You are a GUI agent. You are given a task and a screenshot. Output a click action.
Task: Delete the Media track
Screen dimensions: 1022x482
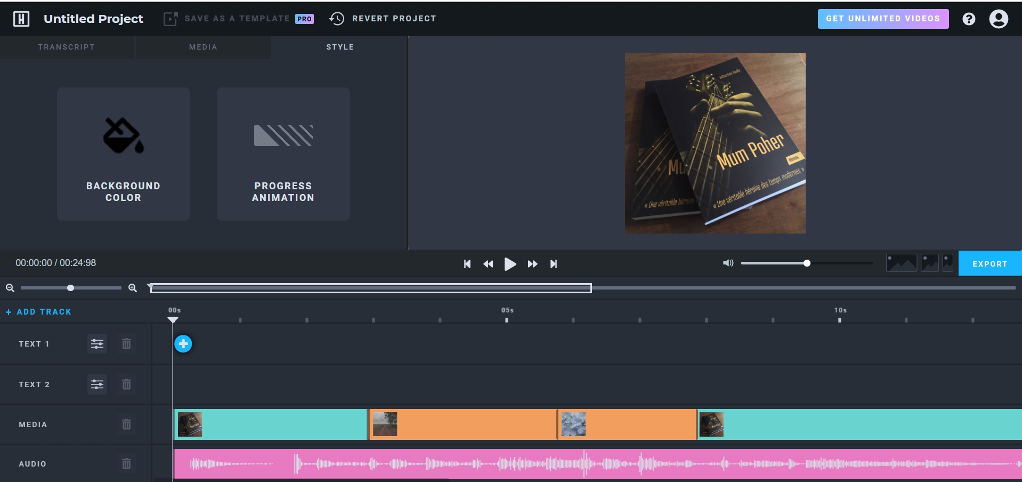point(126,424)
